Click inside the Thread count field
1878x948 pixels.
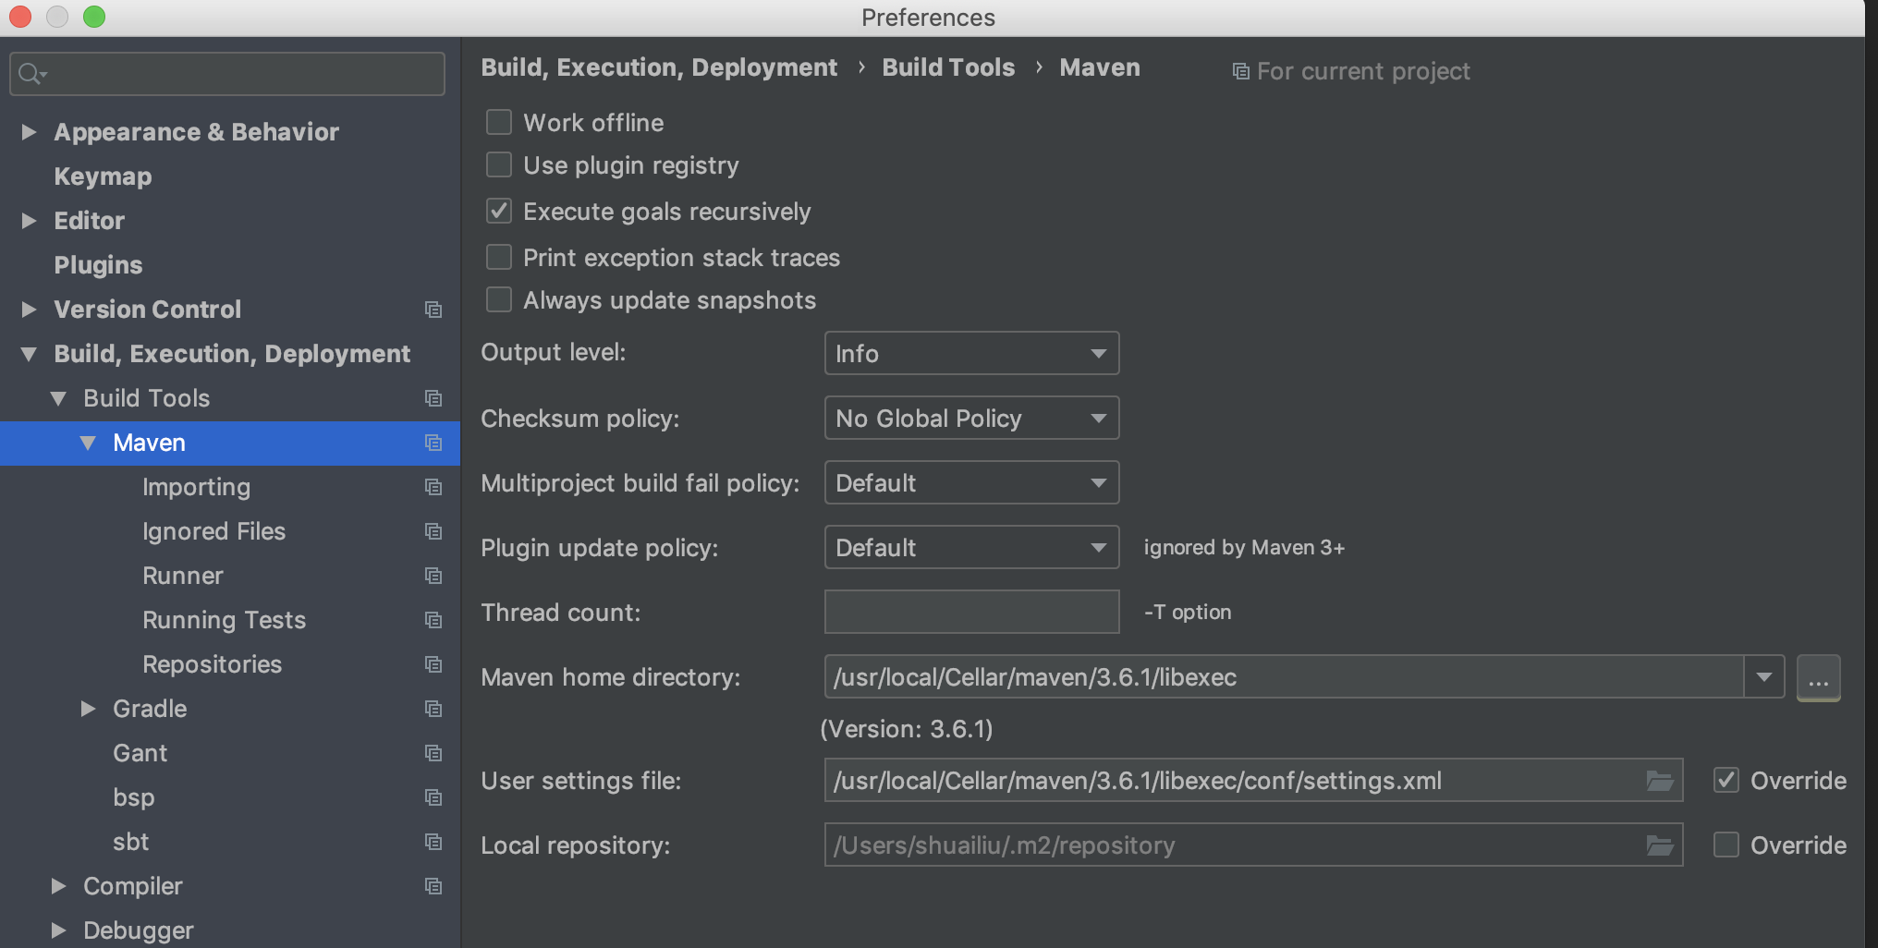pyautogui.click(x=970, y=612)
